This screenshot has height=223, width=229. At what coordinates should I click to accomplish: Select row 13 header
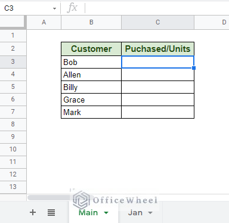click(x=13, y=187)
